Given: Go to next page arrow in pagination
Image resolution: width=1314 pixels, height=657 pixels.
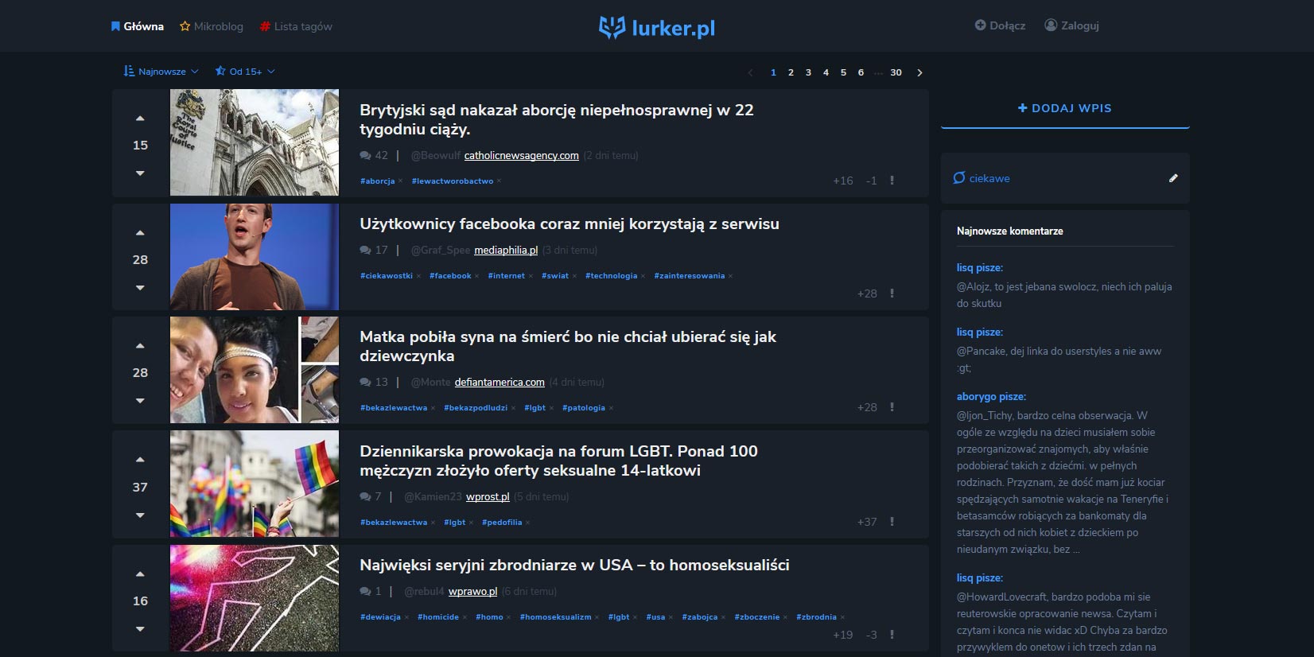Looking at the screenshot, I should coord(919,72).
